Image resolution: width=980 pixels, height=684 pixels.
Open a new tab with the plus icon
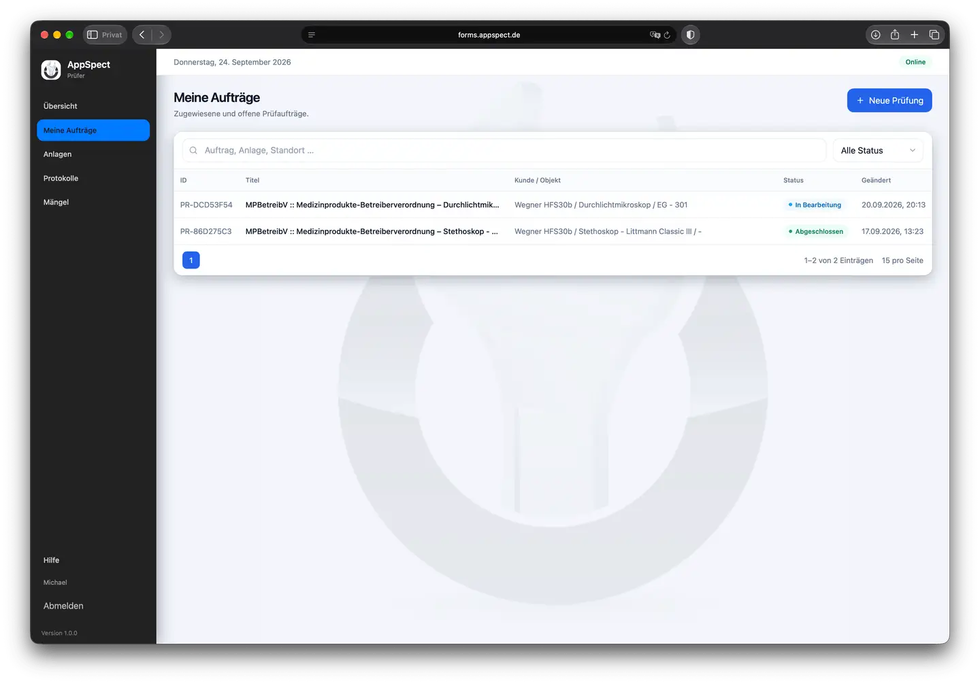915,35
